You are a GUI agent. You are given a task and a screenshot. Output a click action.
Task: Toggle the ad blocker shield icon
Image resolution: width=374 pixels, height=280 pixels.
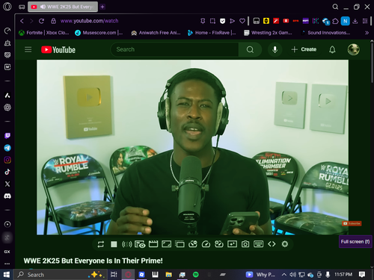[222, 21]
